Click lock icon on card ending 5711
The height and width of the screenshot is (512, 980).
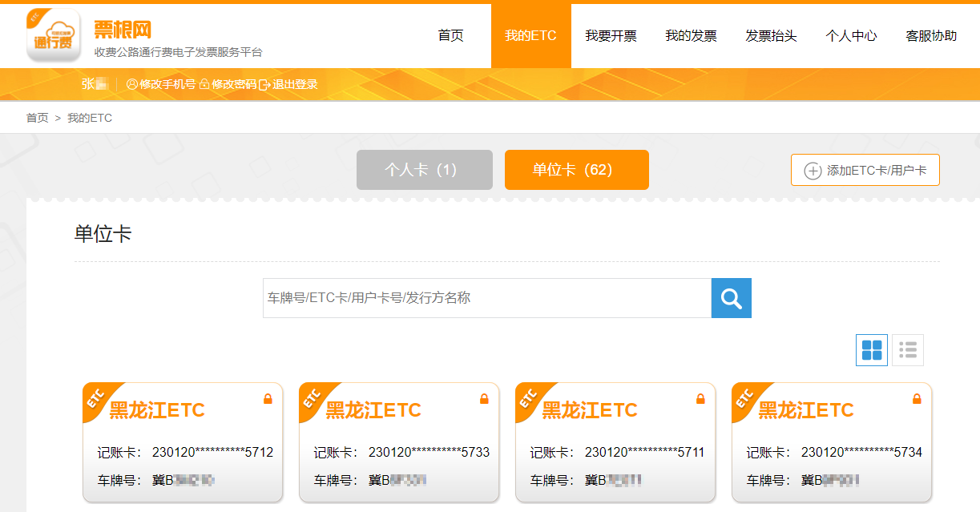700,398
